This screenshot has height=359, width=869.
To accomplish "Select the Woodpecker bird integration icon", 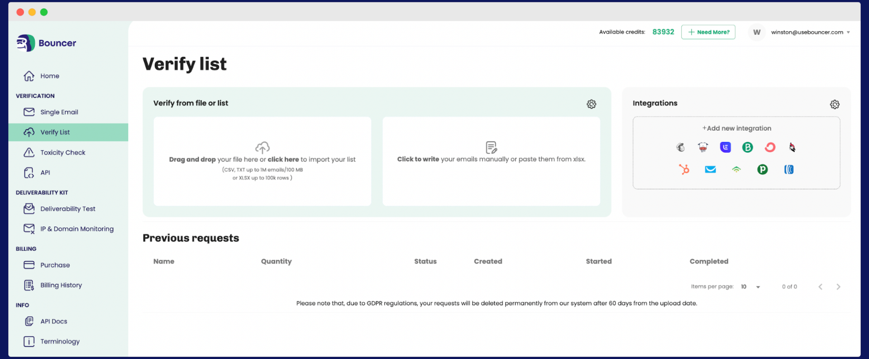I will (792, 147).
